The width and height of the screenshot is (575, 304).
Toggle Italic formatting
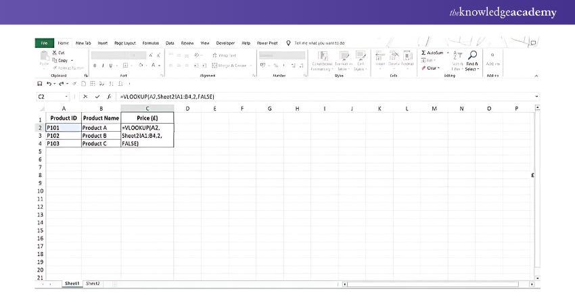(x=103, y=66)
